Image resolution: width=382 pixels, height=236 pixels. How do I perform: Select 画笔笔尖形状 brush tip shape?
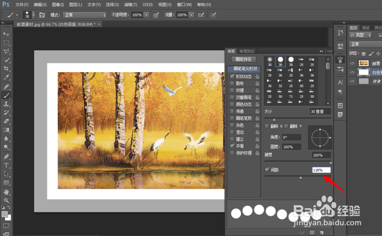tap(244, 69)
